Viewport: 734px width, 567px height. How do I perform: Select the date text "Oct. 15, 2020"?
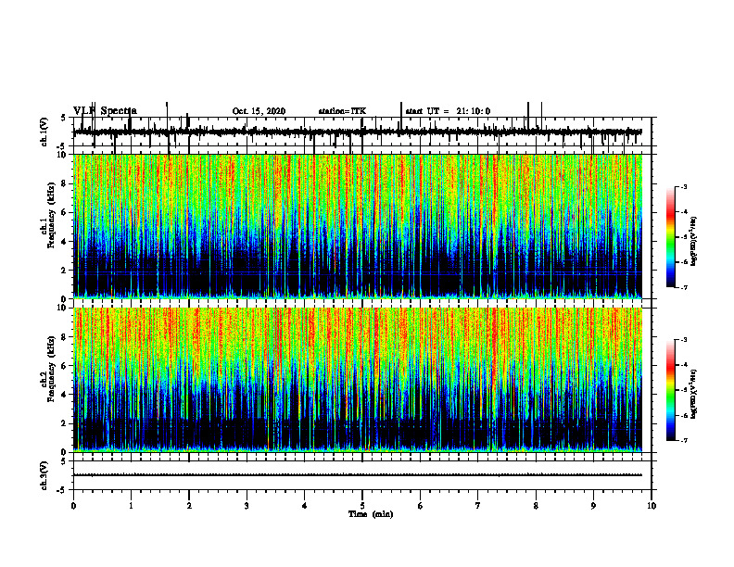pos(259,111)
